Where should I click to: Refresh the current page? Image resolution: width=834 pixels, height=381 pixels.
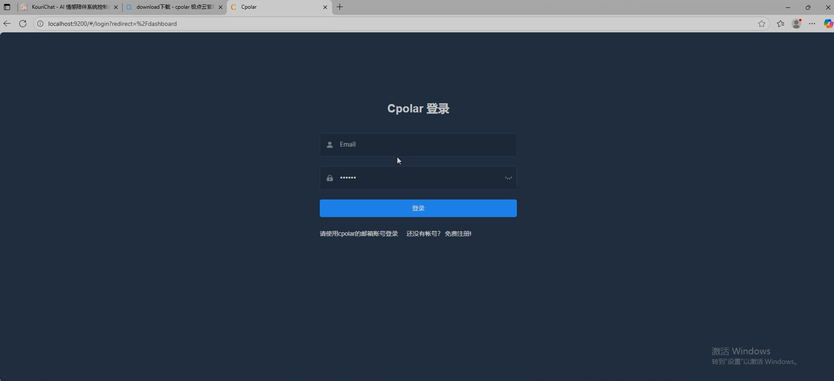[23, 24]
